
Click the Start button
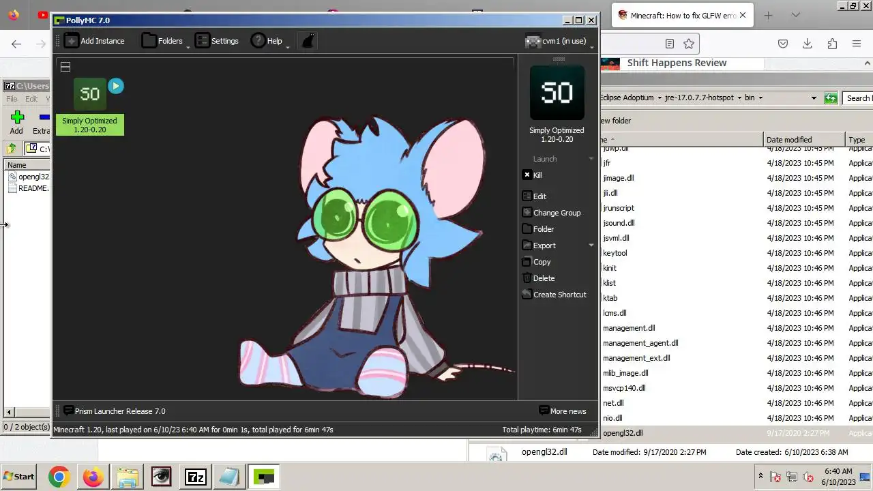coord(19,477)
